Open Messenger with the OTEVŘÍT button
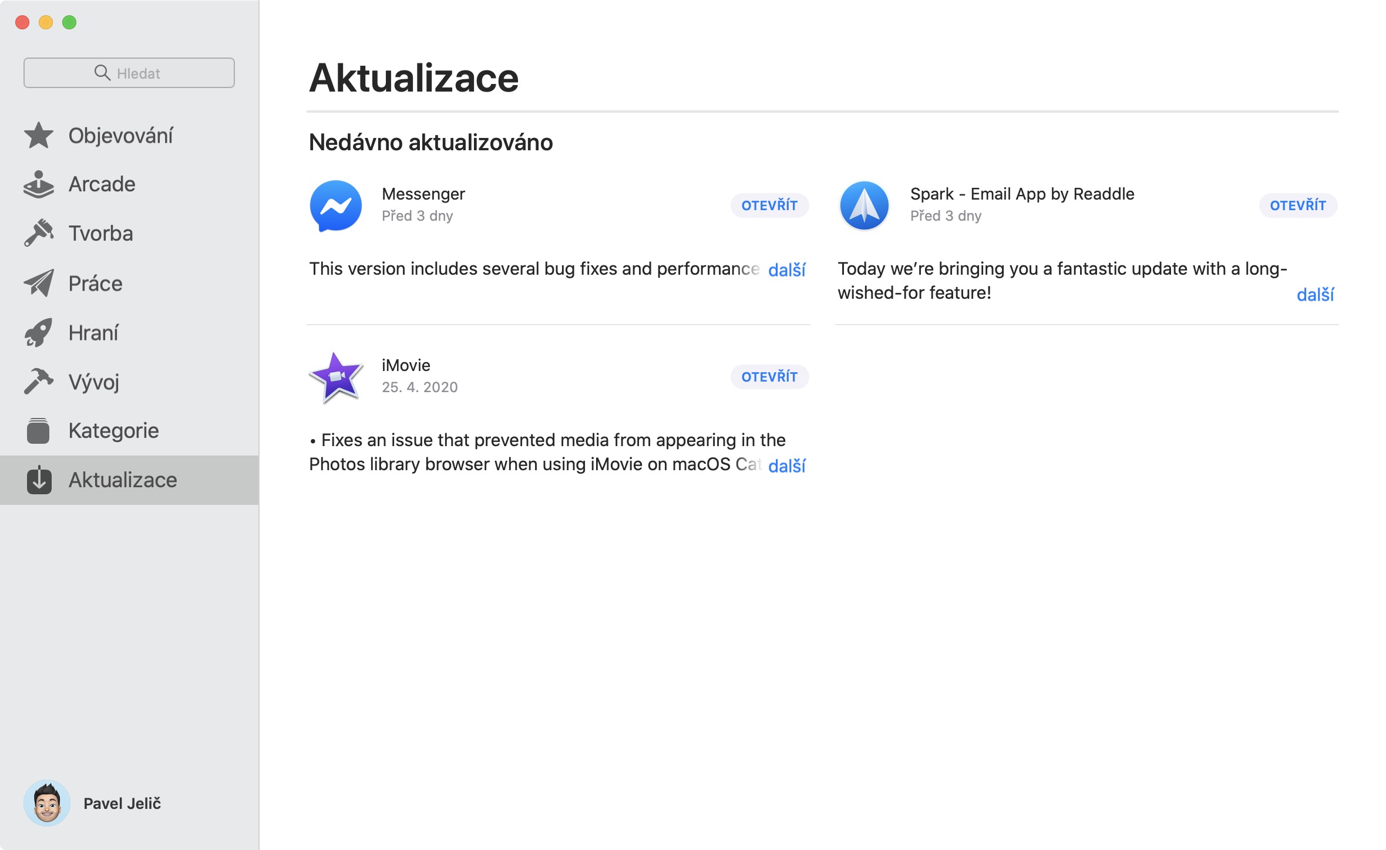 tap(769, 205)
